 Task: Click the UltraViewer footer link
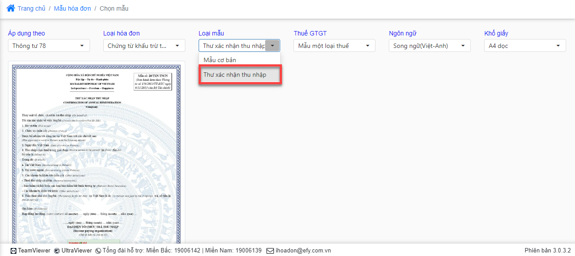pos(77,251)
